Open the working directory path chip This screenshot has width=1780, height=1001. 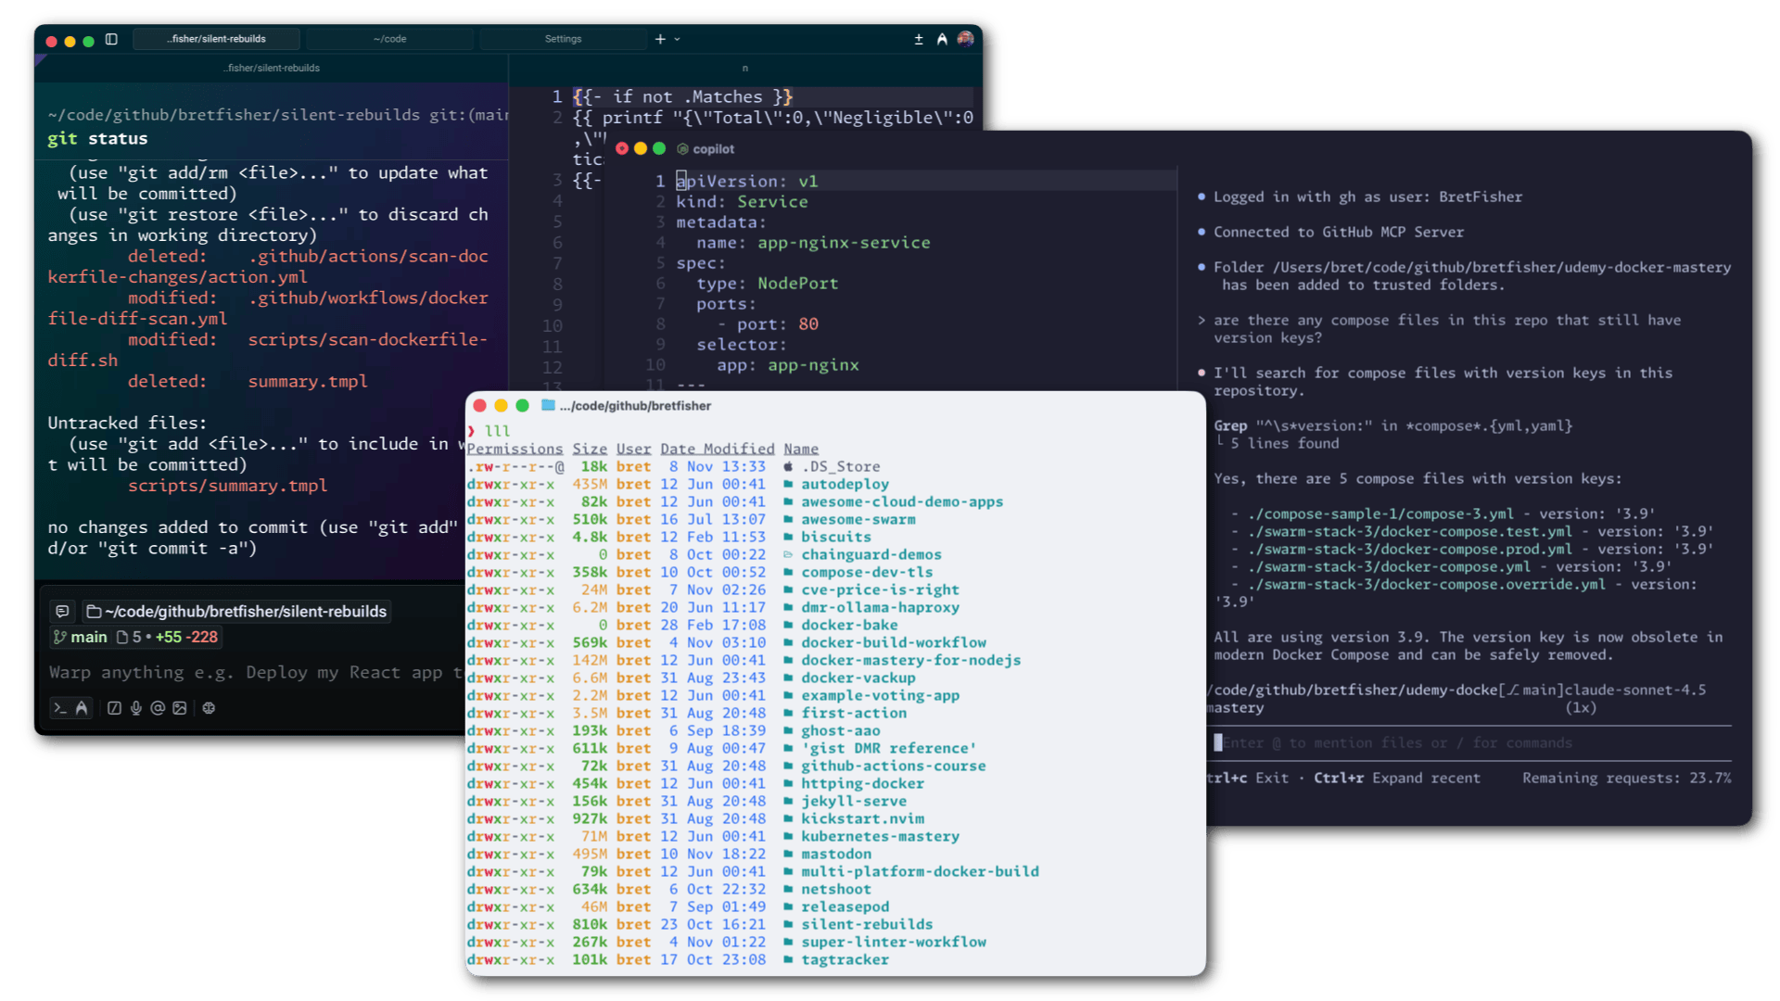[x=236, y=612]
